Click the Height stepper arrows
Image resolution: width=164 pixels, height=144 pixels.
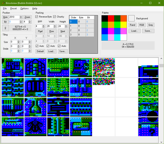pos(66,26)
